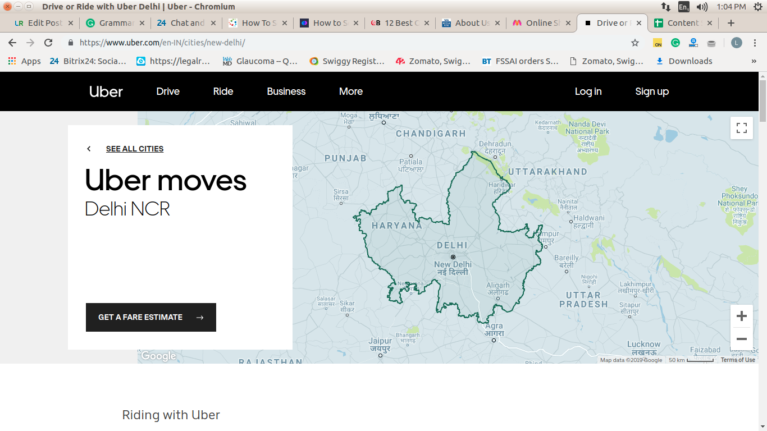
Task: Click the 'SEE ALL CITIES' link
Action: click(x=135, y=149)
